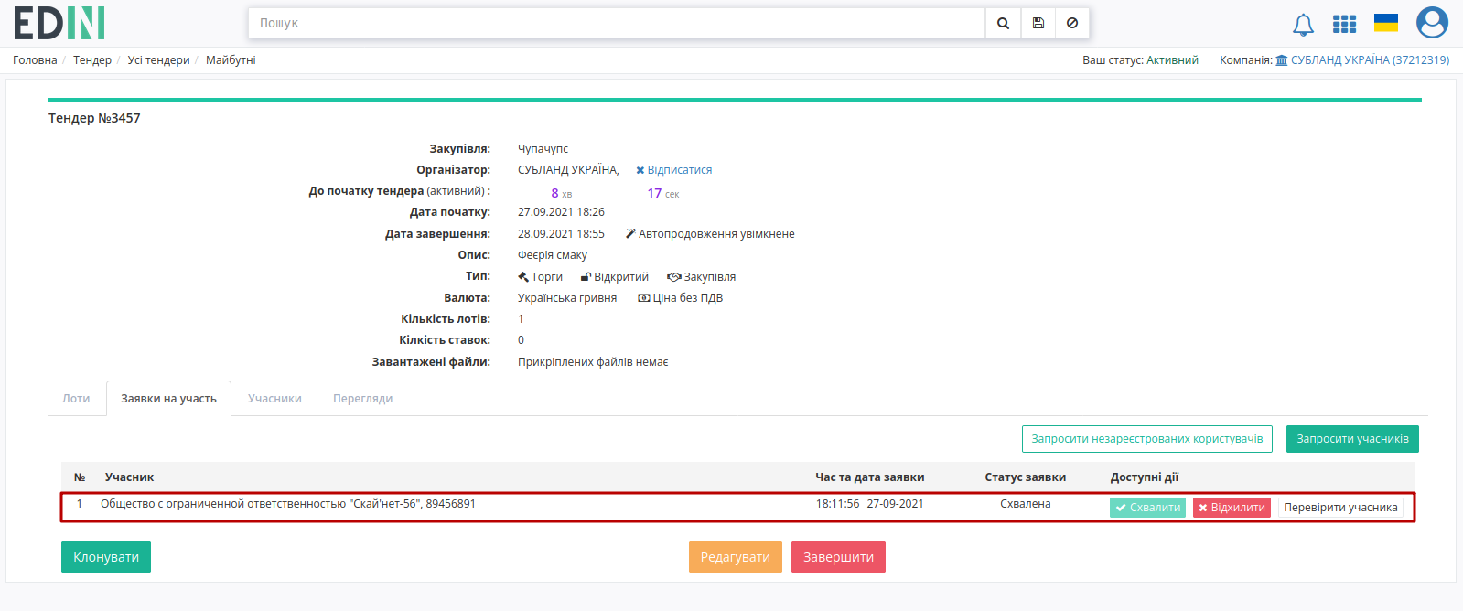
Task: Click the company building icon
Action: [x=1281, y=60]
